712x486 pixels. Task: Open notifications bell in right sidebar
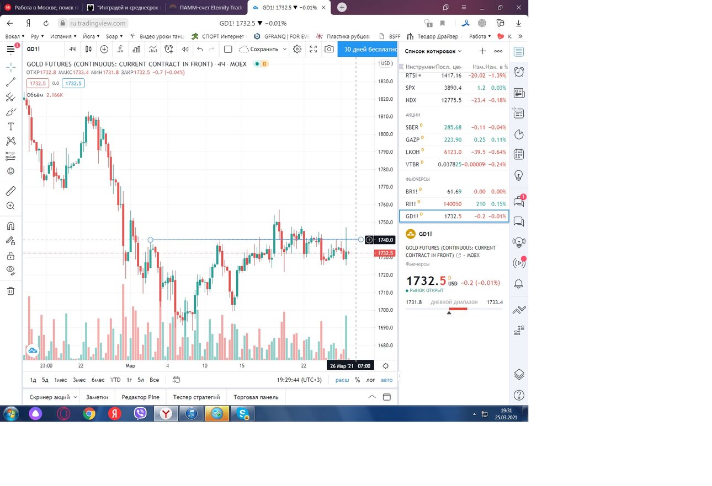pyautogui.click(x=518, y=284)
